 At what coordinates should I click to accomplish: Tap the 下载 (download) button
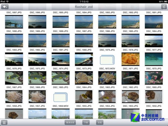[x=86, y=123]
